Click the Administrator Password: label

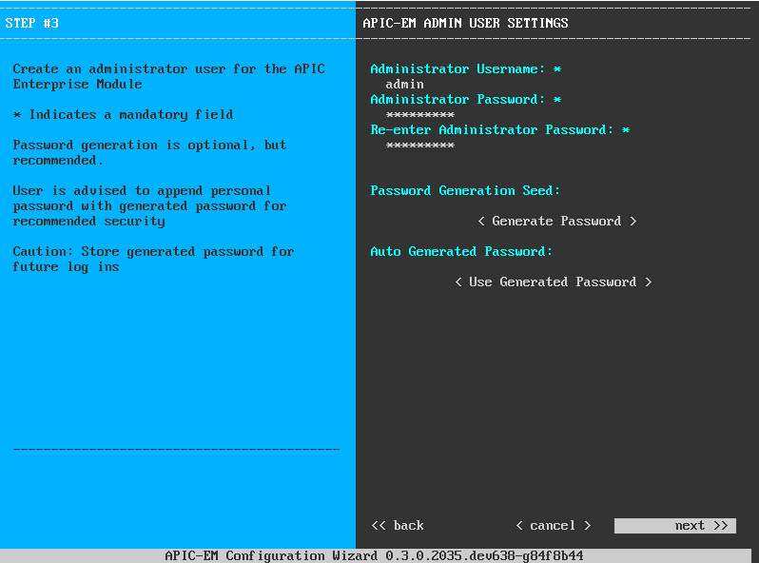coord(457,100)
